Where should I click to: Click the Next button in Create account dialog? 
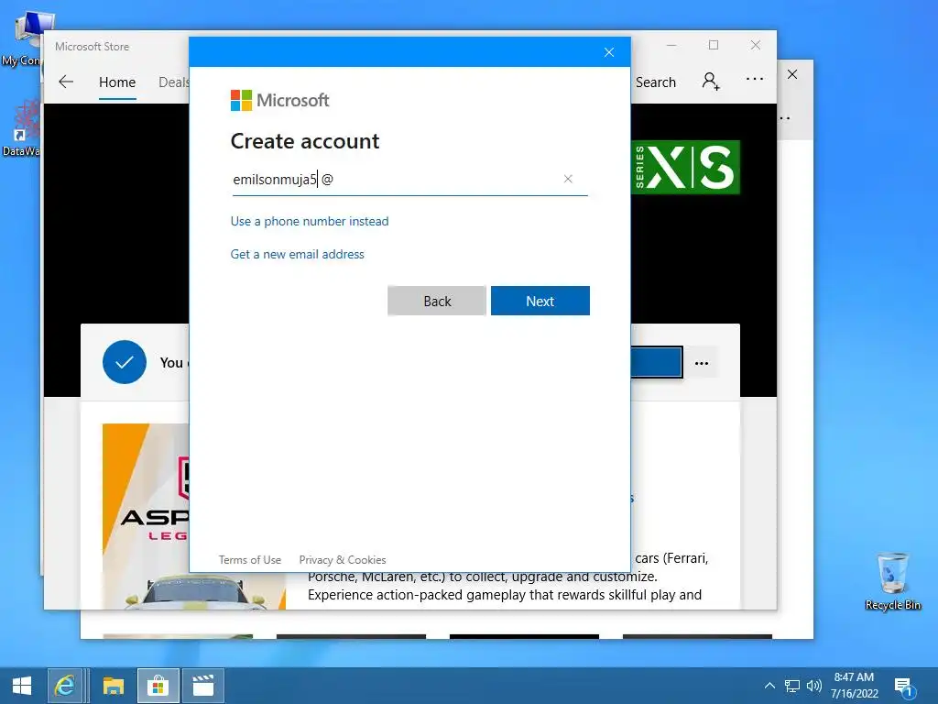(x=540, y=301)
